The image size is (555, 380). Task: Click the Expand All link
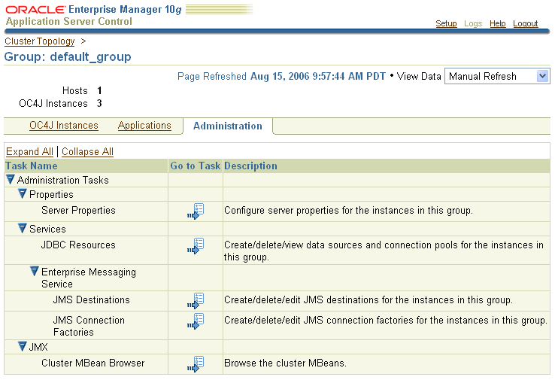click(29, 151)
